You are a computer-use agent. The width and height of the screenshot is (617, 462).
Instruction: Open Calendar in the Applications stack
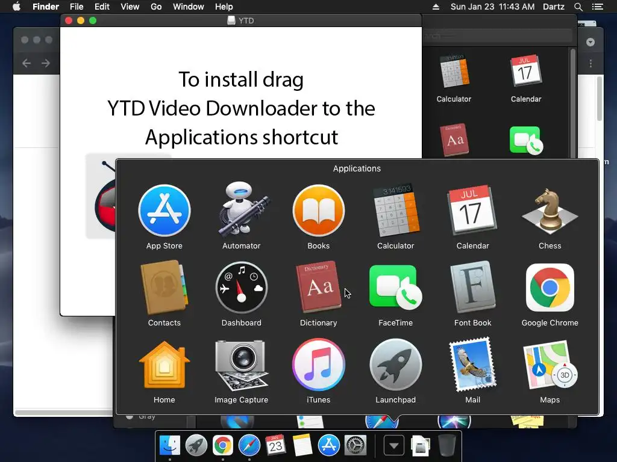[472, 211]
